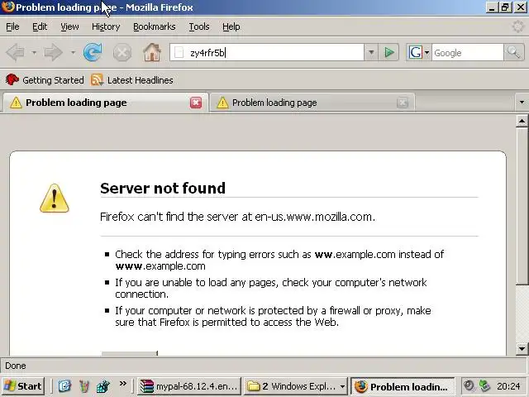Click the Back arrow button
The image size is (529, 397).
(x=16, y=53)
